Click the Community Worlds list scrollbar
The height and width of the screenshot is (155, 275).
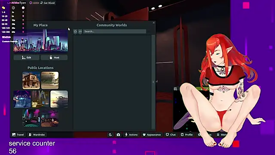coord(153,82)
